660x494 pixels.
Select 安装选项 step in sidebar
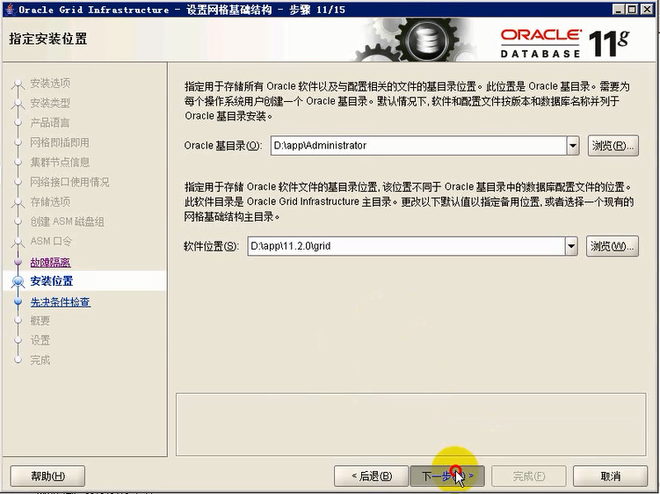(x=50, y=84)
